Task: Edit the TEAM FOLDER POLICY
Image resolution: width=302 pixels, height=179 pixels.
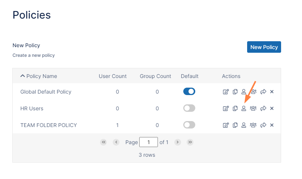Action: click(225, 125)
